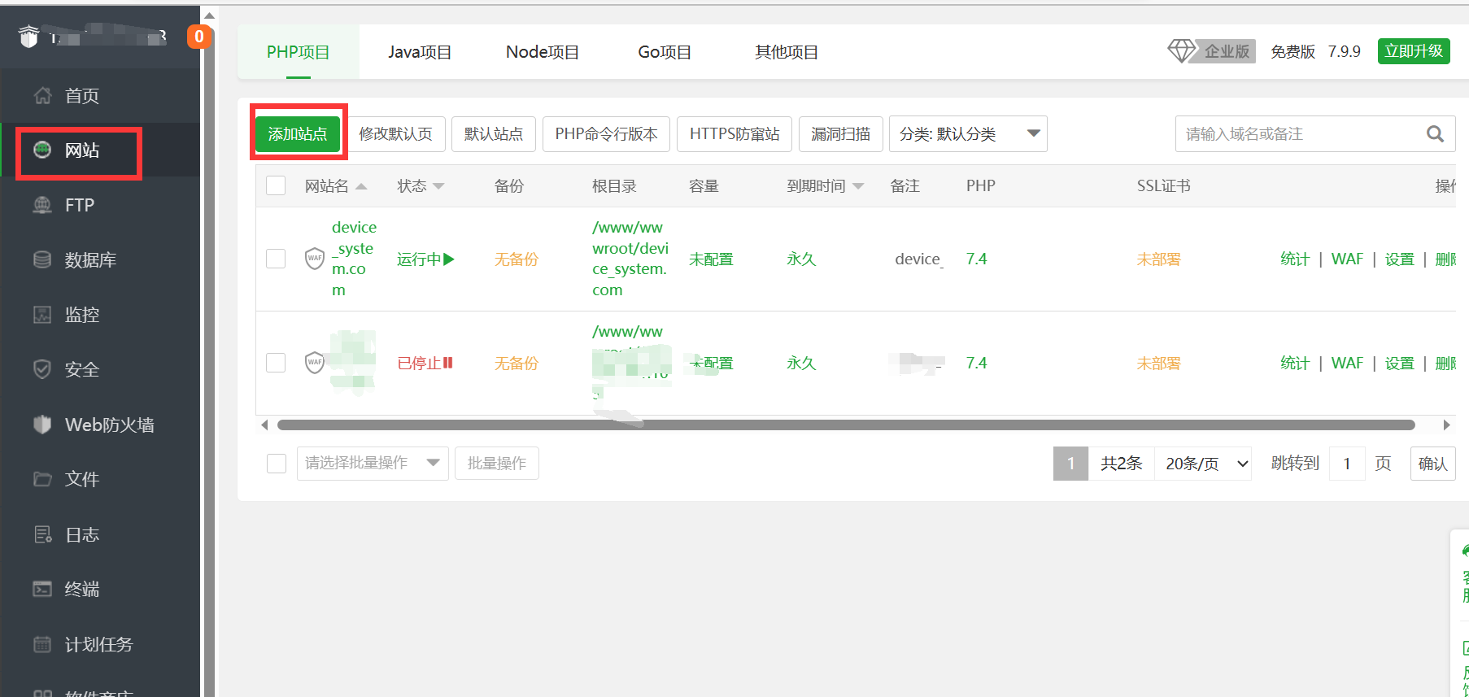Viewport: 1469px width, 697px height.
Task: Click the 添加站点 button
Action: tap(298, 134)
